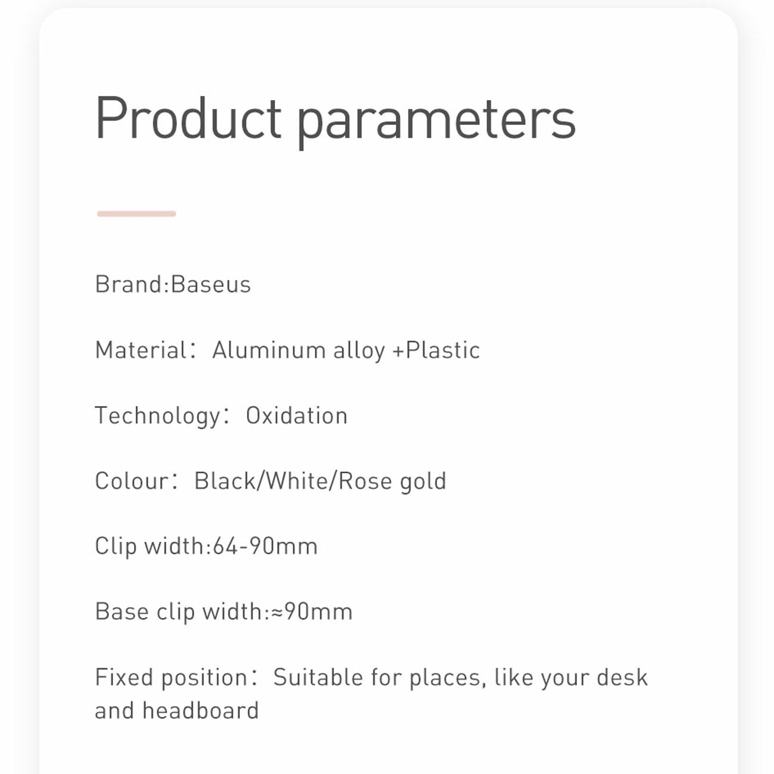
Task: Select the "64-90mm" clip width value
Action: tap(265, 547)
